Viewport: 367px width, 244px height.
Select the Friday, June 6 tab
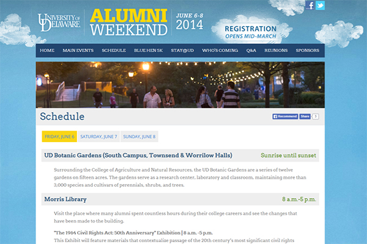tap(59, 137)
